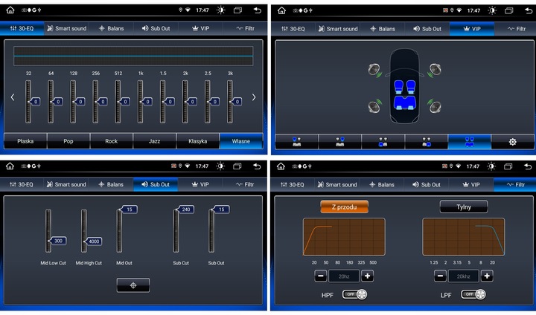The image size is (536, 315).
Task: Open recent apps on the VIP screen
Action: [x=509, y=10]
